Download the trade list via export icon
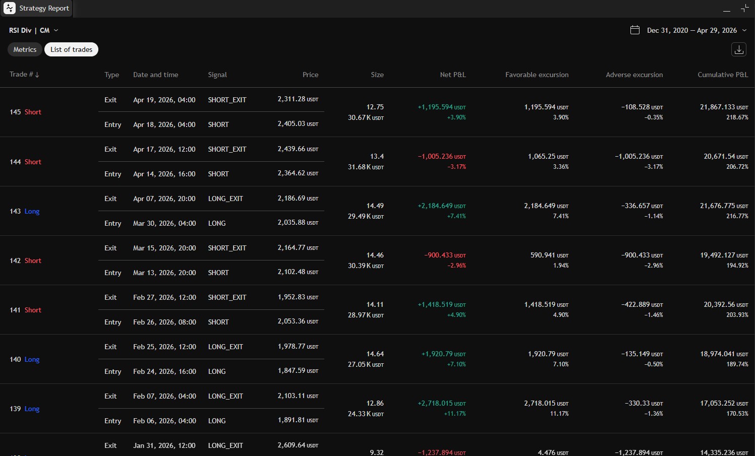Image resolution: width=755 pixels, height=456 pixels. pos(739,49)
